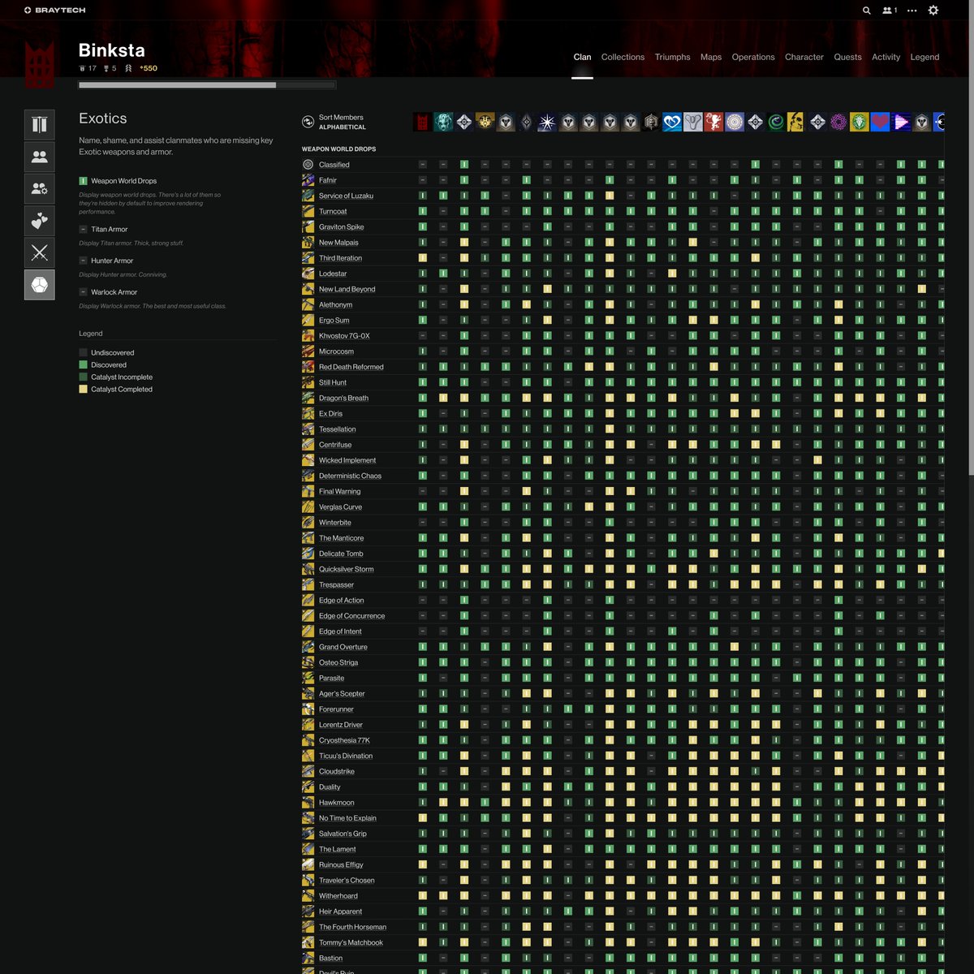This screenshot has width=974, height=974.
Task: Select the pale purple circle member emblem
Action: pos(735,122)
